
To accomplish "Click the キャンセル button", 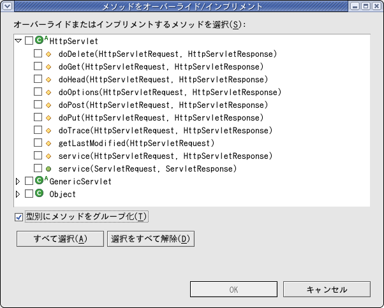I will tap(327, 290).
